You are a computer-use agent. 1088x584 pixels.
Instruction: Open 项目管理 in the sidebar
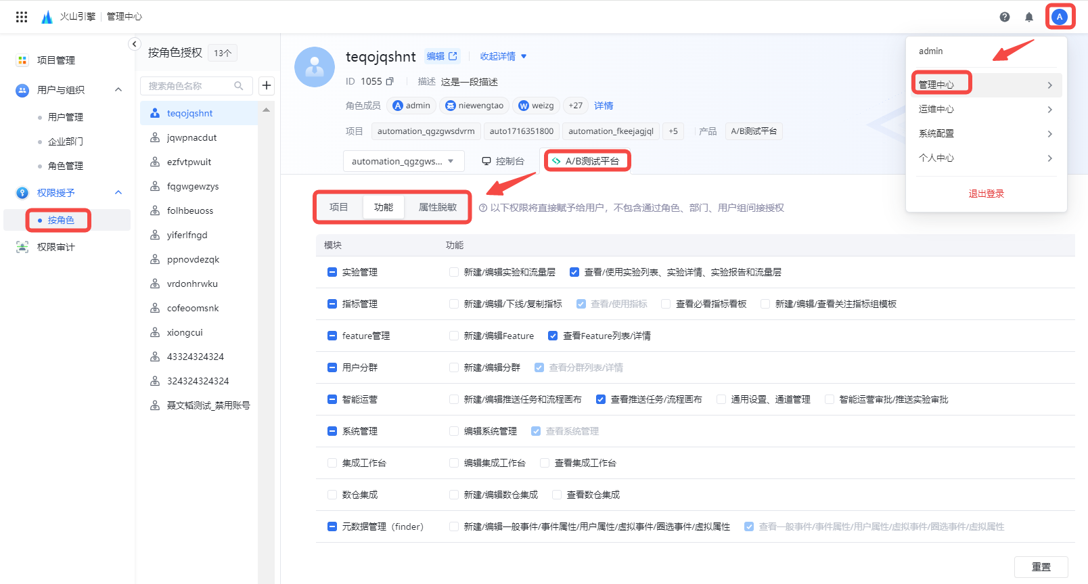(x=56, y=60)
